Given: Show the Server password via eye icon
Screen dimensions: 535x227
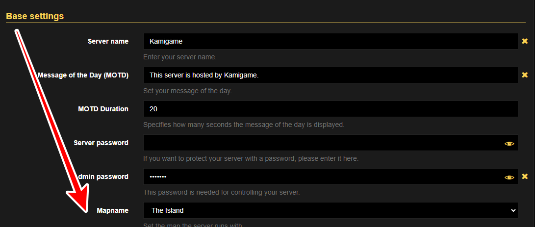Looking at the screenshot, I should pos(509,143).
